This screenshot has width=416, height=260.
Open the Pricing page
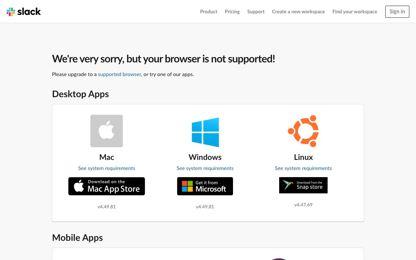tap(232, 12)
